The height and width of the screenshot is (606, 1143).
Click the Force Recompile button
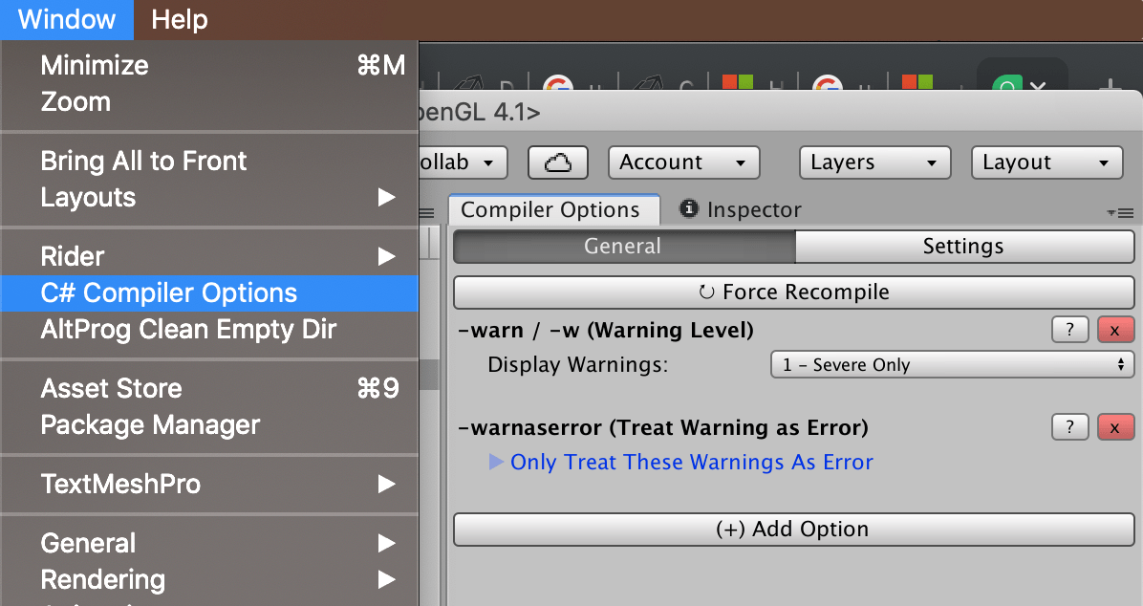793,292
